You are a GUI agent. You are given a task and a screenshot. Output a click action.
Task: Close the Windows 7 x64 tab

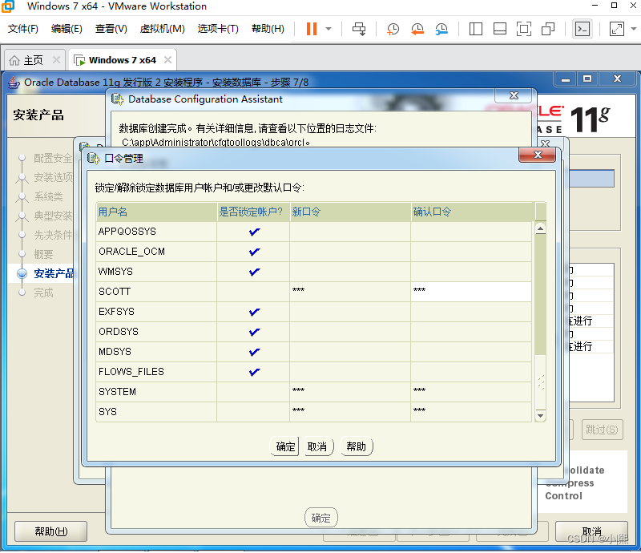coord(167,60)
